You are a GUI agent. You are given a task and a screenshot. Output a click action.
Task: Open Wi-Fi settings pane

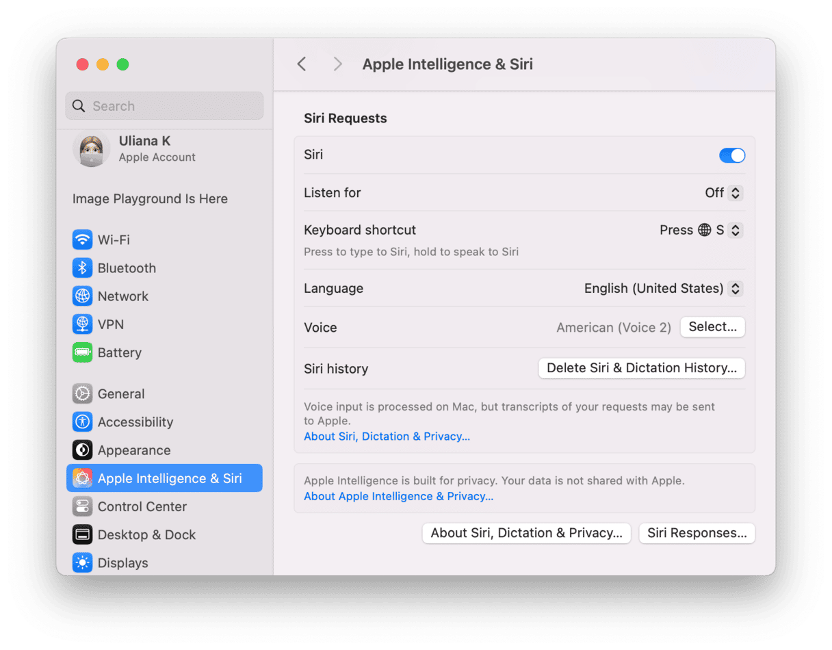pyautogui.click(x=164, y=240)
